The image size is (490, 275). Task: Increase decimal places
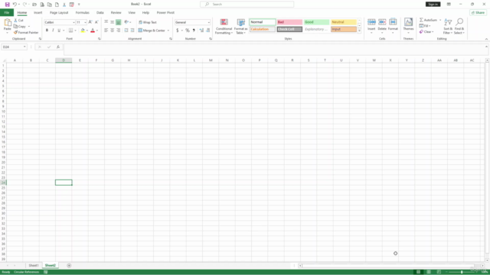point(201,31)
